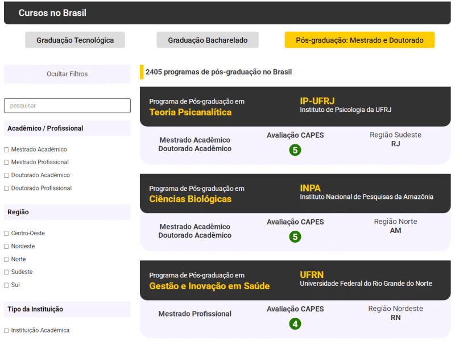455x341 pixels.
Task: Tick the Instituição Acadêmica checkbox
Action: click(x=6, y=331)
